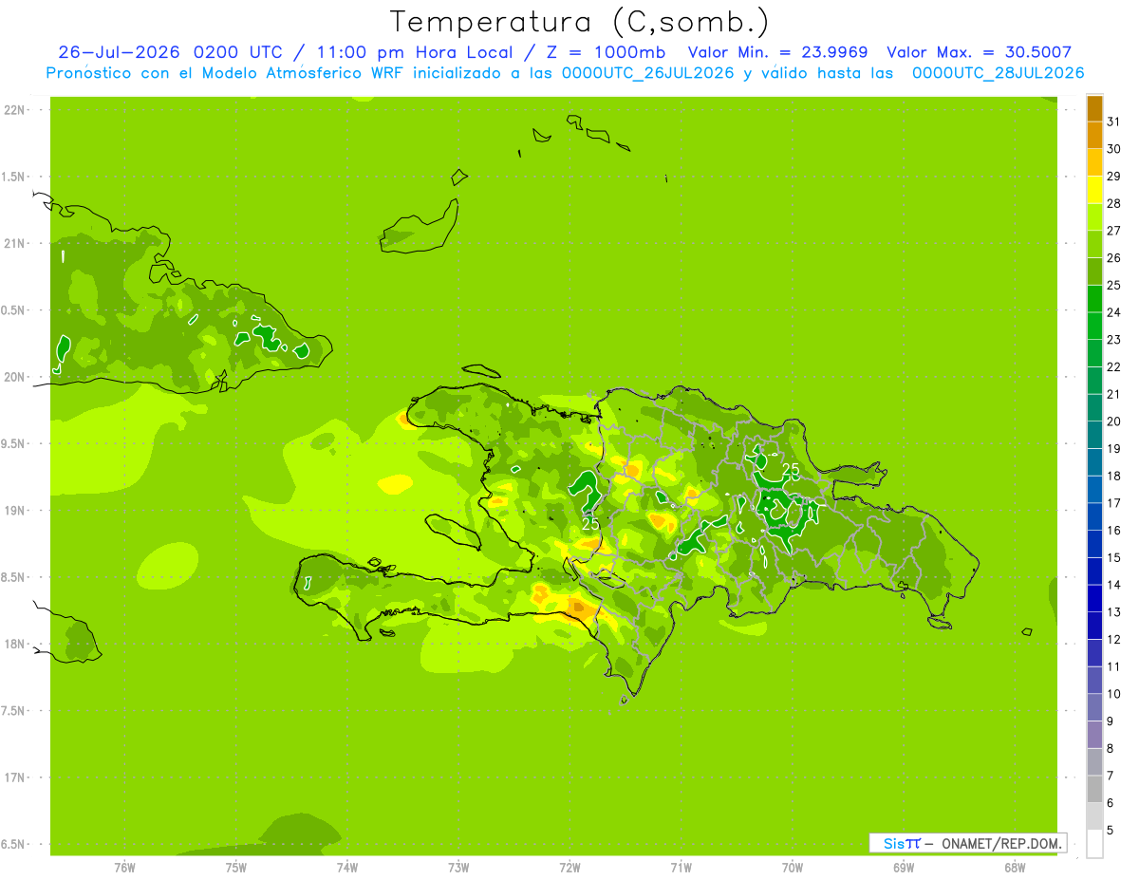Click the "Valor Max. = 30.5007" value
Image resolution: width=1139 pixels, height=880 pixels.
coord(980,52)
